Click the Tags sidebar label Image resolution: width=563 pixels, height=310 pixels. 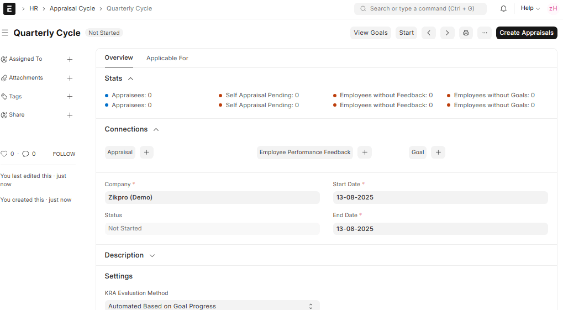point(15,96)
